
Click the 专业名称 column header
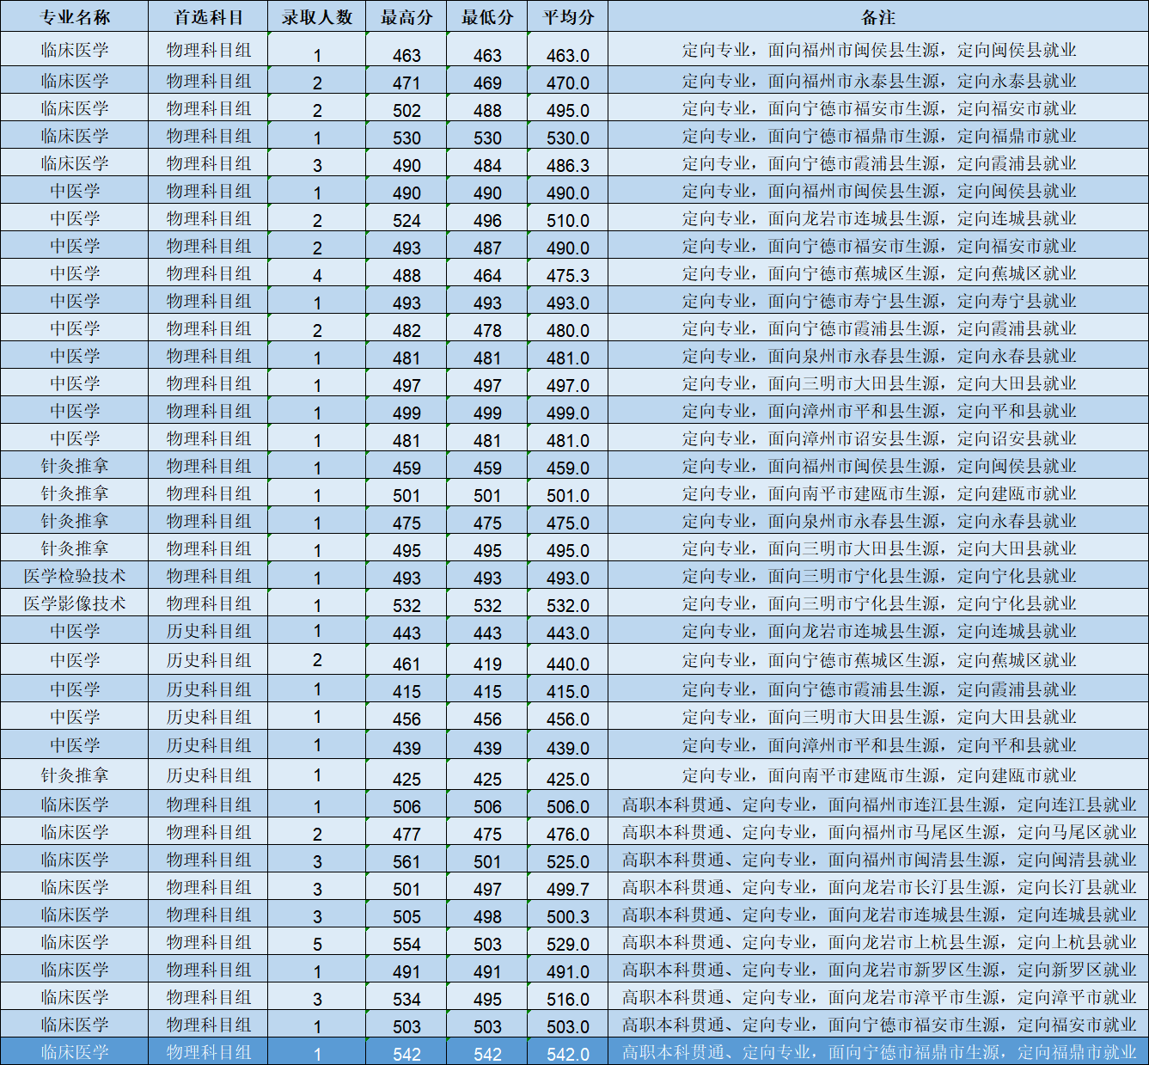(x=75, y=17)
